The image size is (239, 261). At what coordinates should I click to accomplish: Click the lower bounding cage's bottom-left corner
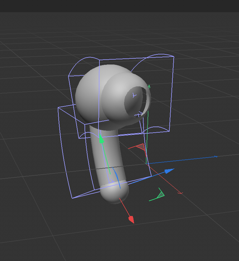(72, 198)
